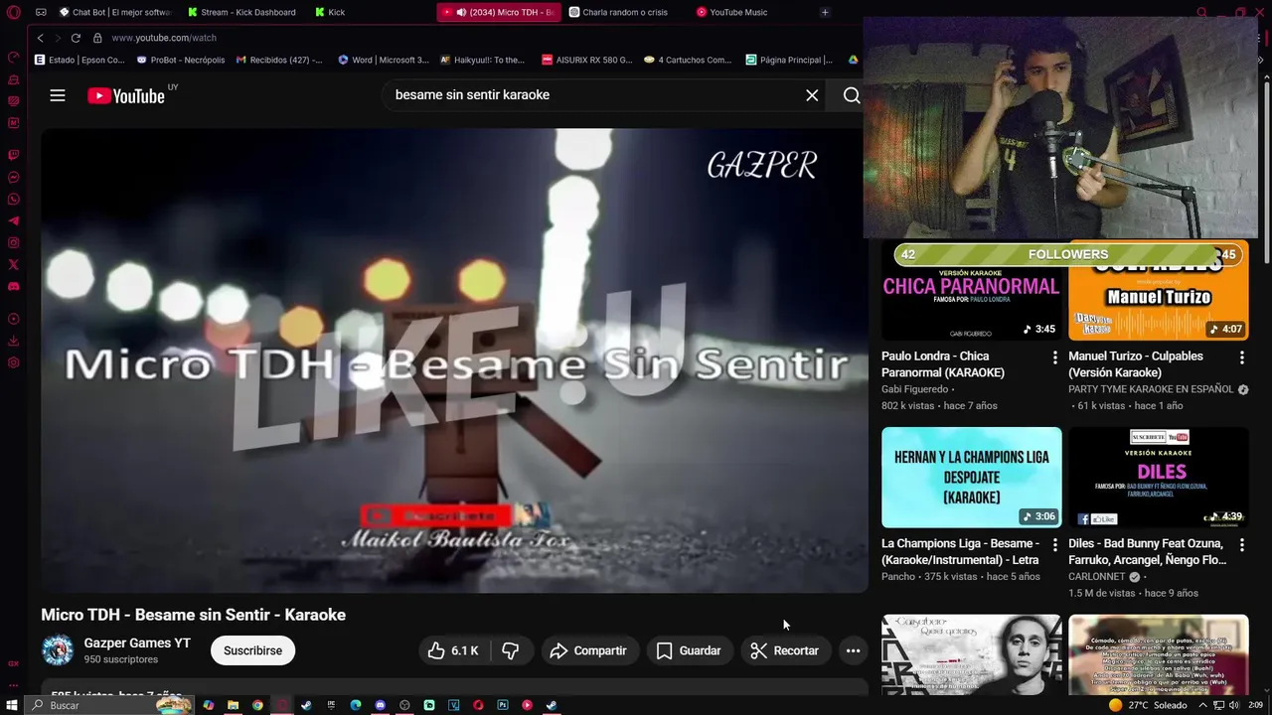Open ProBot - Necrópolis bookmark
1272x715 pixels.
coord(181,60)
